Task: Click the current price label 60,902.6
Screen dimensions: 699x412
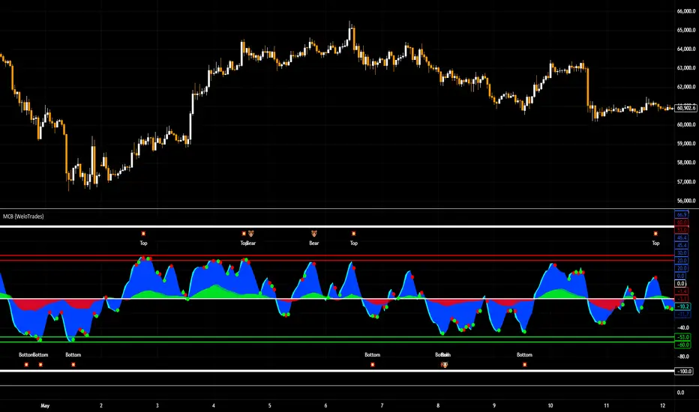Action: 685,108
